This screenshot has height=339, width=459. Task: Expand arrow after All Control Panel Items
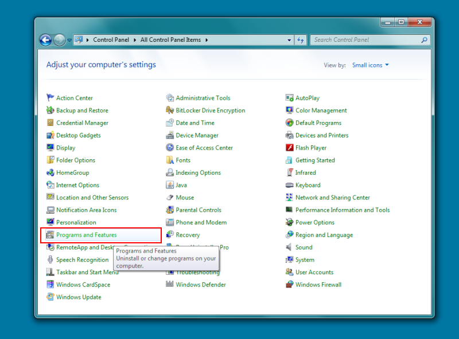[x=207, y=40]
